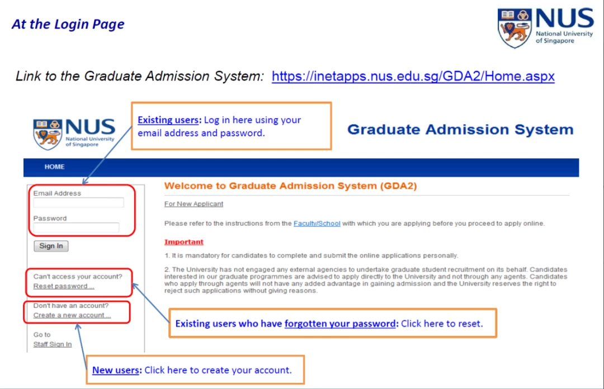Open the Staff Sign In link
604x389 pixels.
point(53,344)
